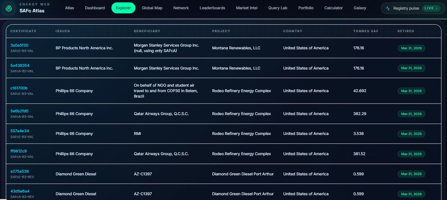Go to the Galaxy tab

(x=360, y=8)
